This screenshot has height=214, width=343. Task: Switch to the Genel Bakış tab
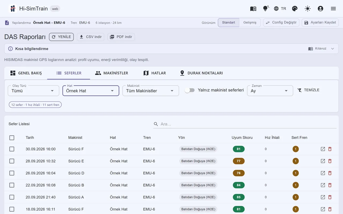click(x=26, y=73)
